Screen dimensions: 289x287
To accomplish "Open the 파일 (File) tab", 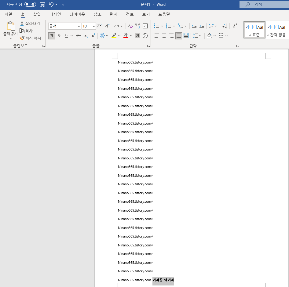I will (x=8, y=14).
